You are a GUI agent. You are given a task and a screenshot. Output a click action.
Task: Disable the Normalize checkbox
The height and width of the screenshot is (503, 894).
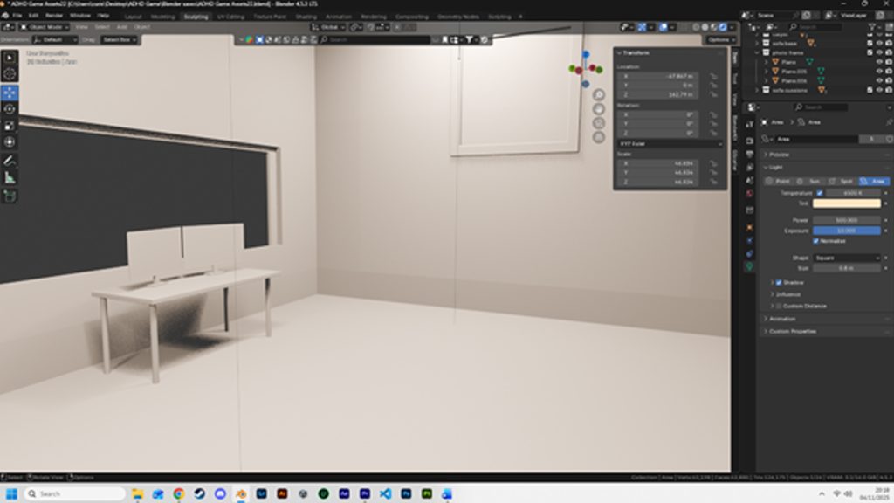pyautogui.click(x=815, y=241)
